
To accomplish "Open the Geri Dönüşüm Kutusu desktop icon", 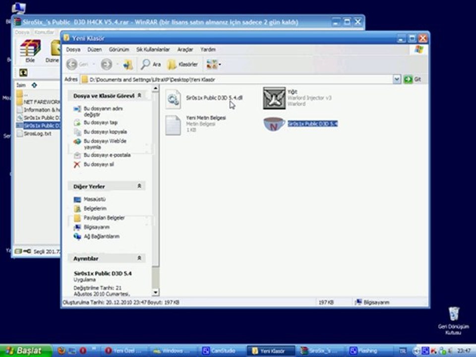I will click(x=454, y=321).
